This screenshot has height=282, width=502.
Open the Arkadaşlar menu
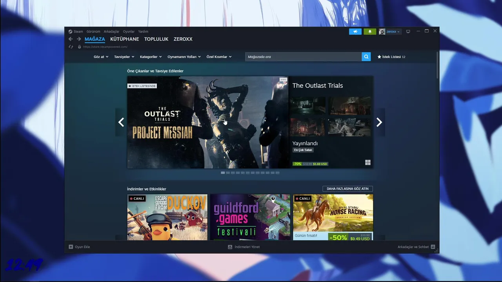click(x=111, y=31)
